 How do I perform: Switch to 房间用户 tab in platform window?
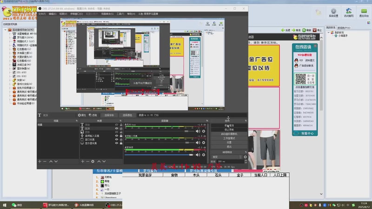coord(344,28)
